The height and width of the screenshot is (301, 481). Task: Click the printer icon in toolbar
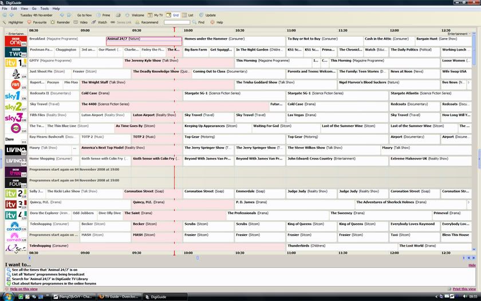[x=118, y=15]
